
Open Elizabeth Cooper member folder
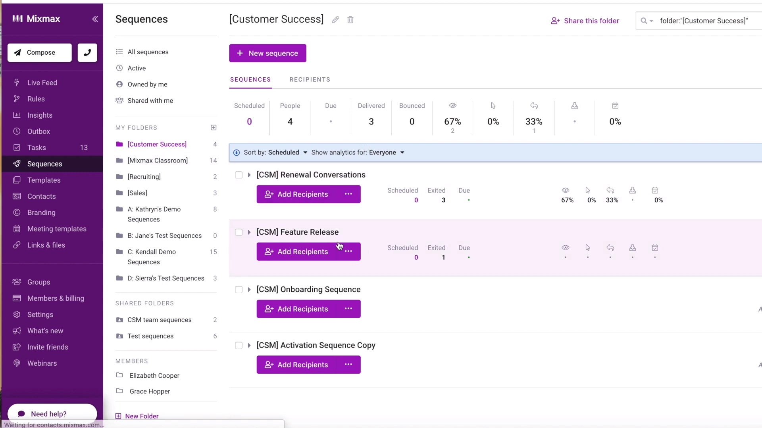pyautogui.click(x=154, y=375)
